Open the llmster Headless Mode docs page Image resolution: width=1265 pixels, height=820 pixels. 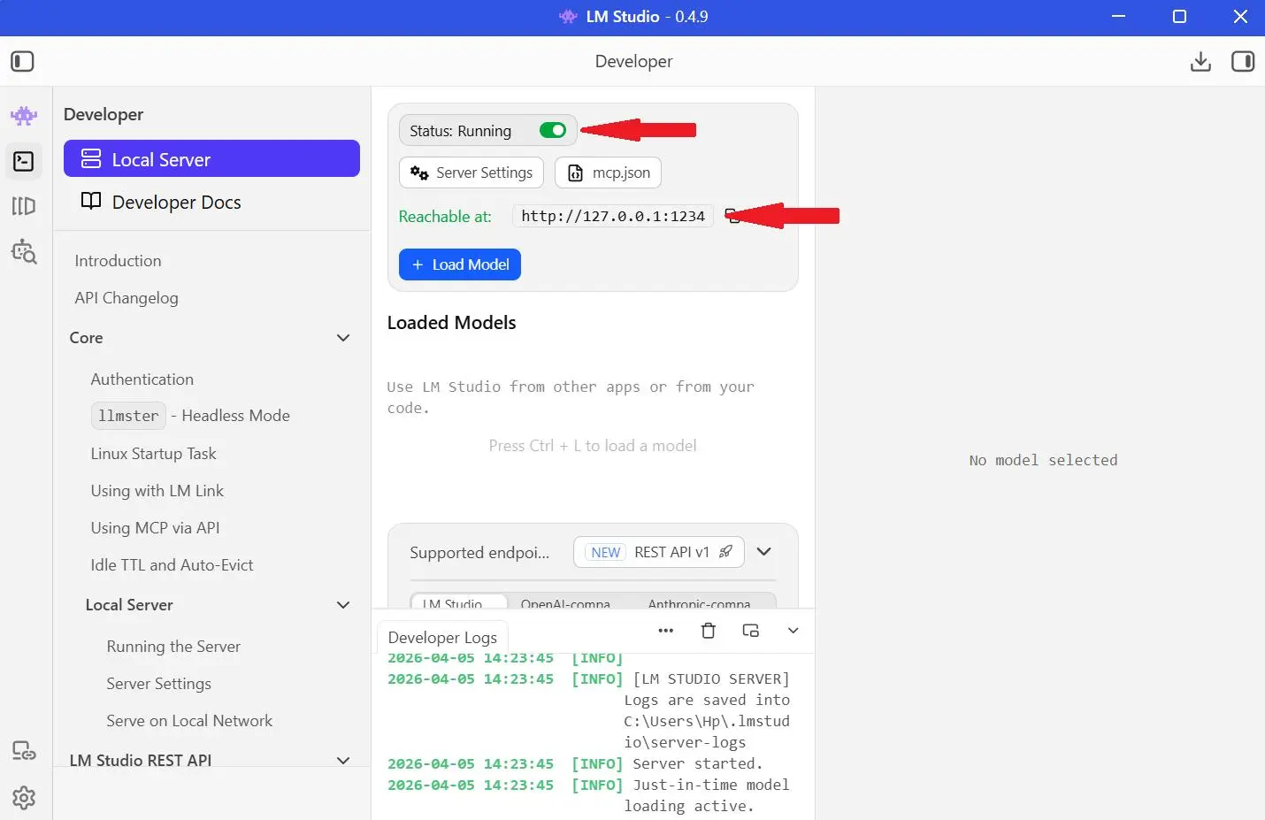click(190, 416)
